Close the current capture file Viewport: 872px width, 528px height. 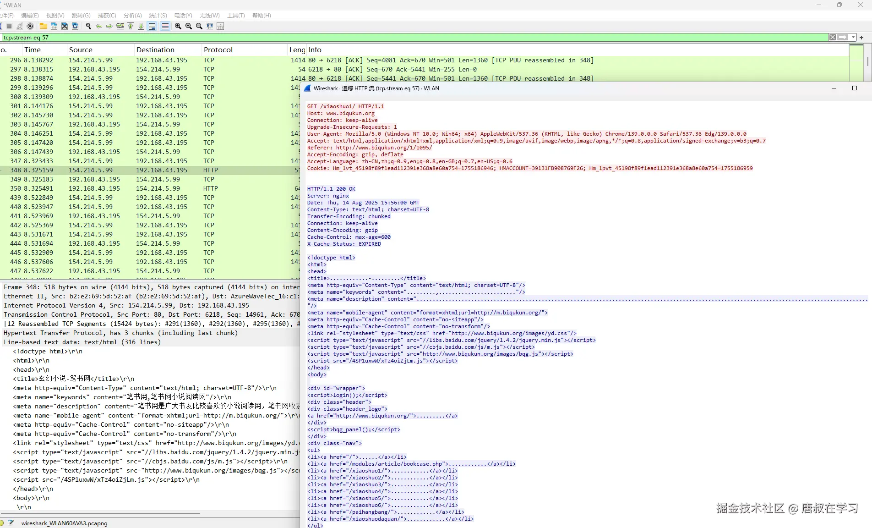tap(65, 26)
